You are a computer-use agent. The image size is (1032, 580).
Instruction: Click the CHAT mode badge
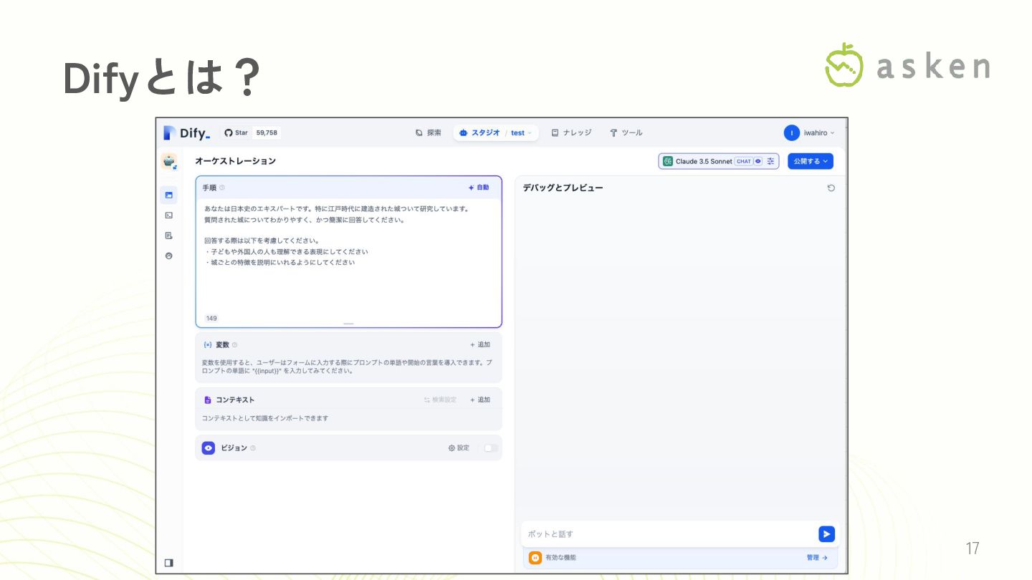(743, 161)
